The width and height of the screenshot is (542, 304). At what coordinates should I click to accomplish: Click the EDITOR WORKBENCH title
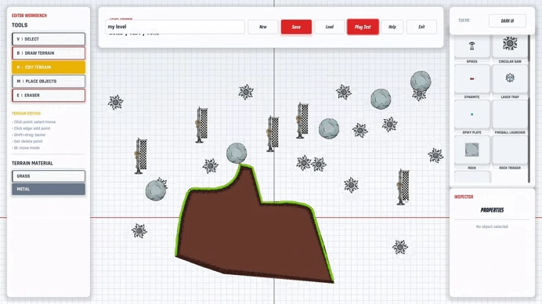30,16
